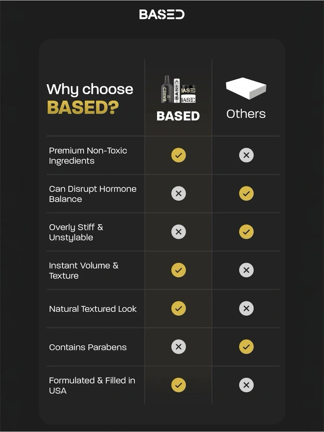The image size is (324, 432).
Task: Click the white box Others image
Action: [246, 88]
